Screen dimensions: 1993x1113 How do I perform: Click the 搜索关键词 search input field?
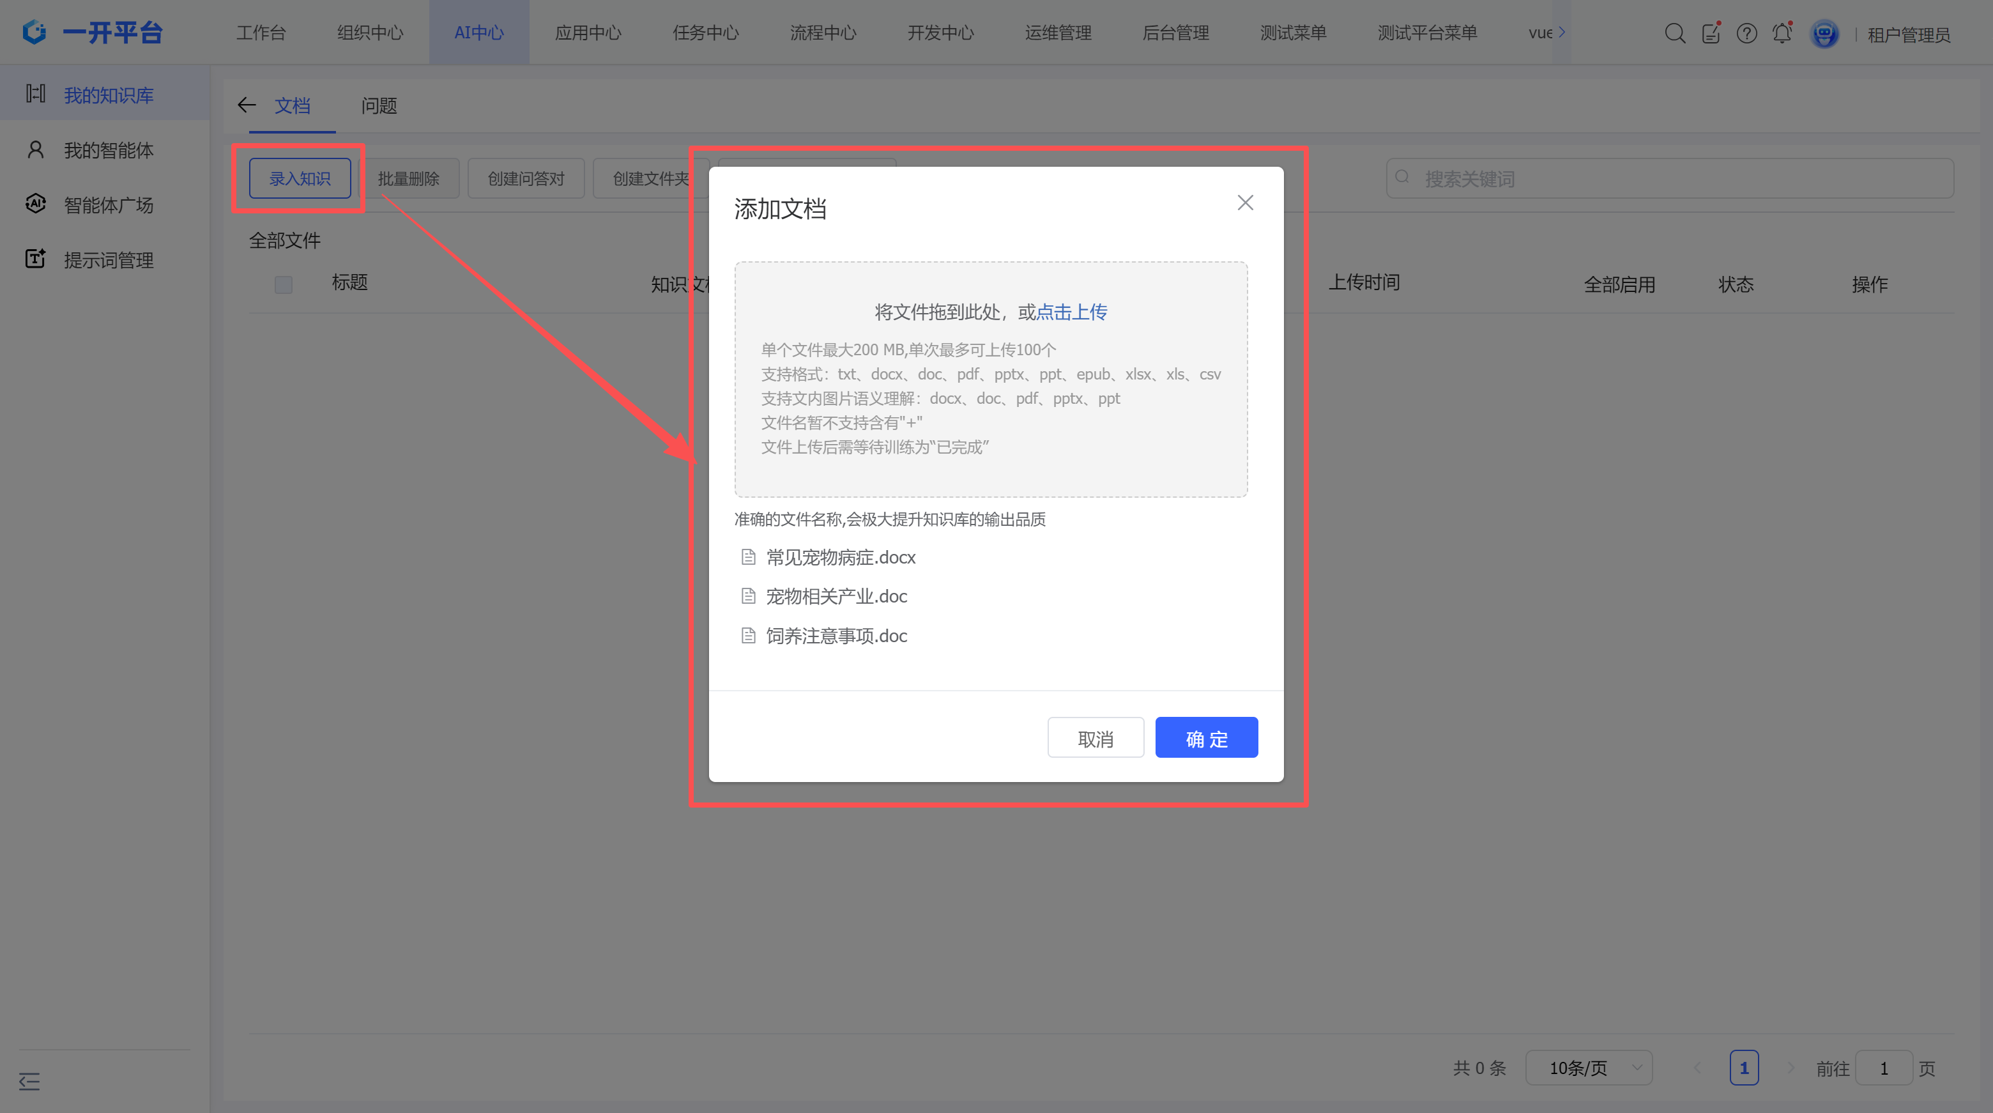tap(1671, 179)
